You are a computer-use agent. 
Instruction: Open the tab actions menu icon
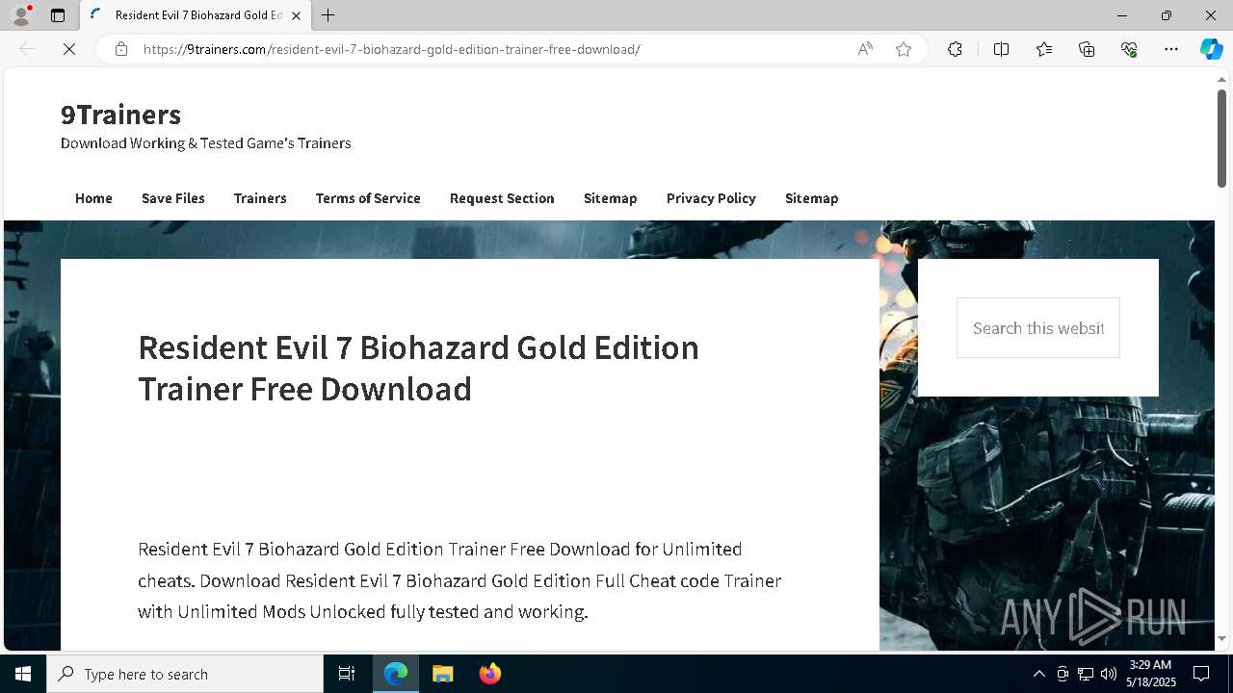point(58,15)
